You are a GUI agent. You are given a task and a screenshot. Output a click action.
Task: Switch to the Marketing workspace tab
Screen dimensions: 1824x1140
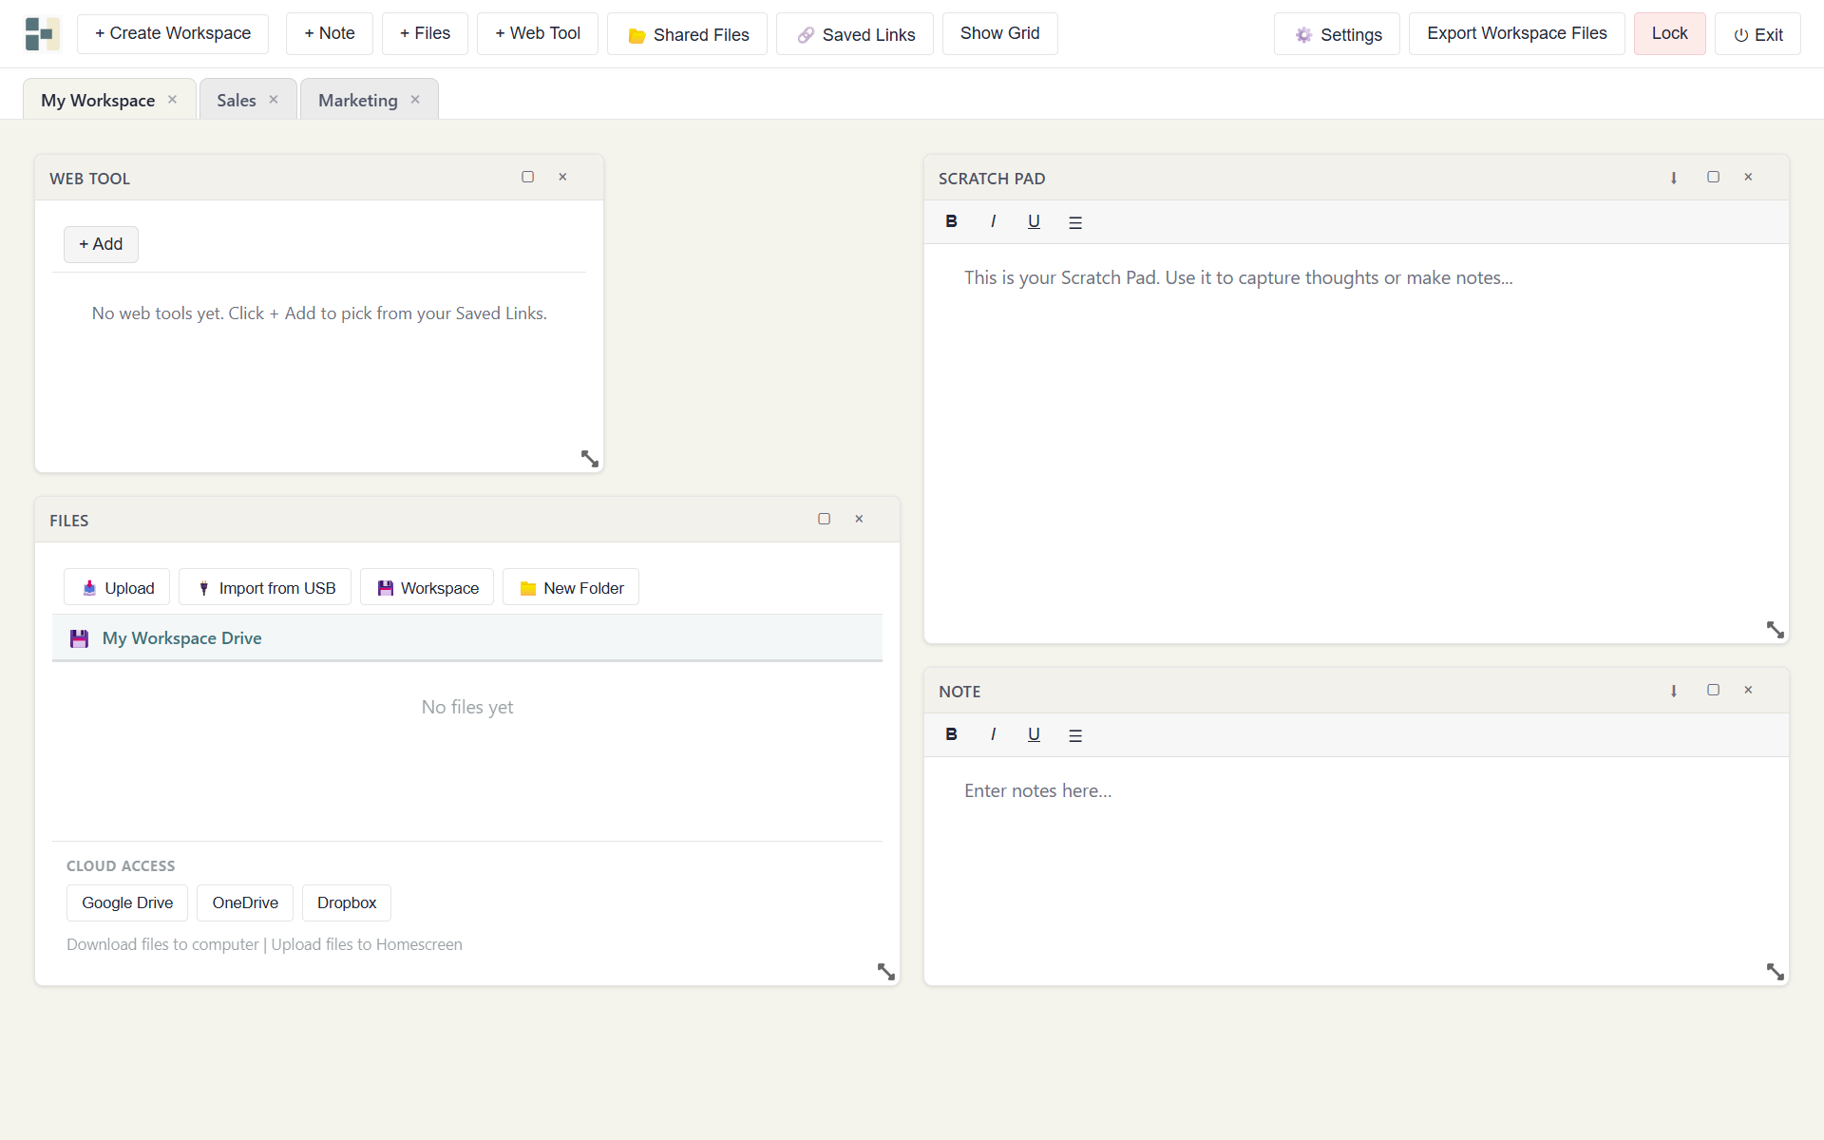tap(357, 99)
